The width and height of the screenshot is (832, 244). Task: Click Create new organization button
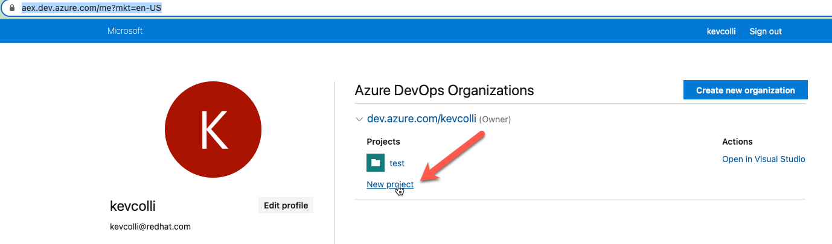[x=745, y=90]
